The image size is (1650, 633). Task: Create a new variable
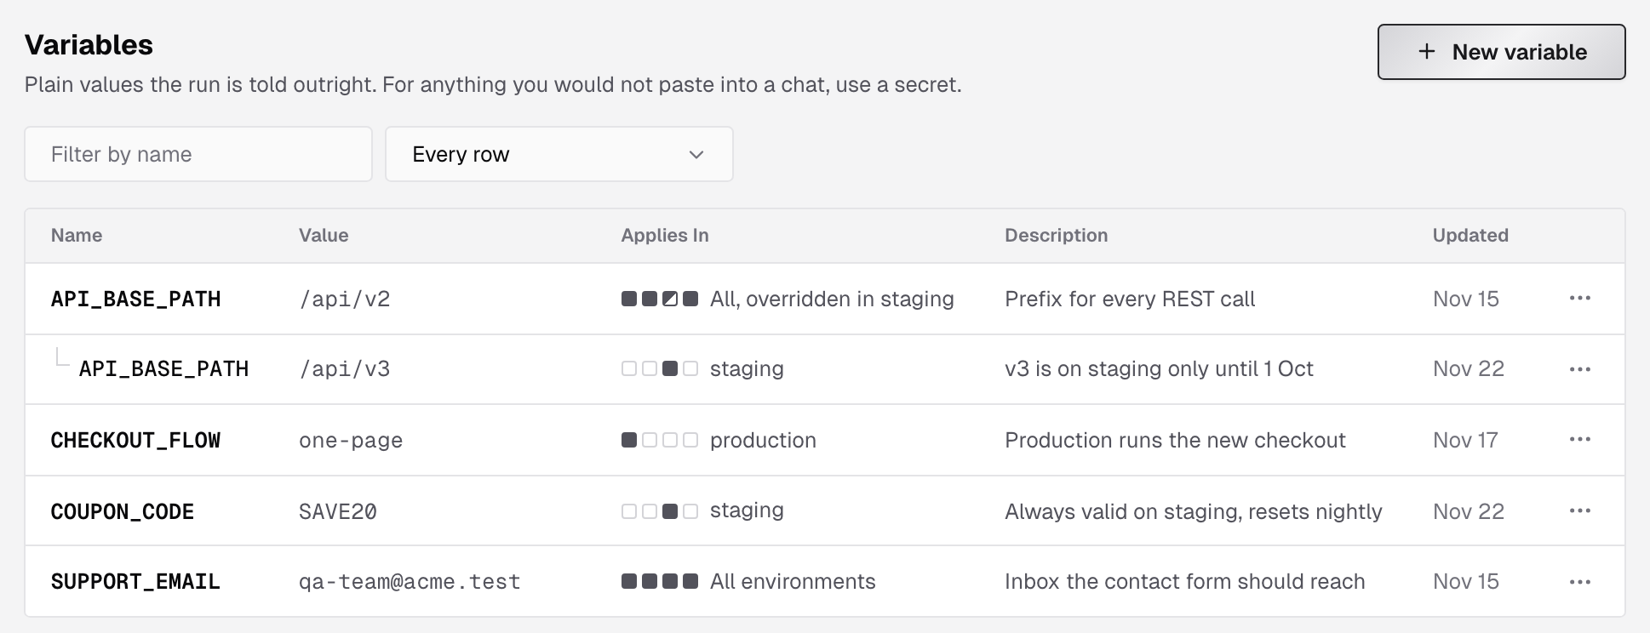tap(1502, 52)
